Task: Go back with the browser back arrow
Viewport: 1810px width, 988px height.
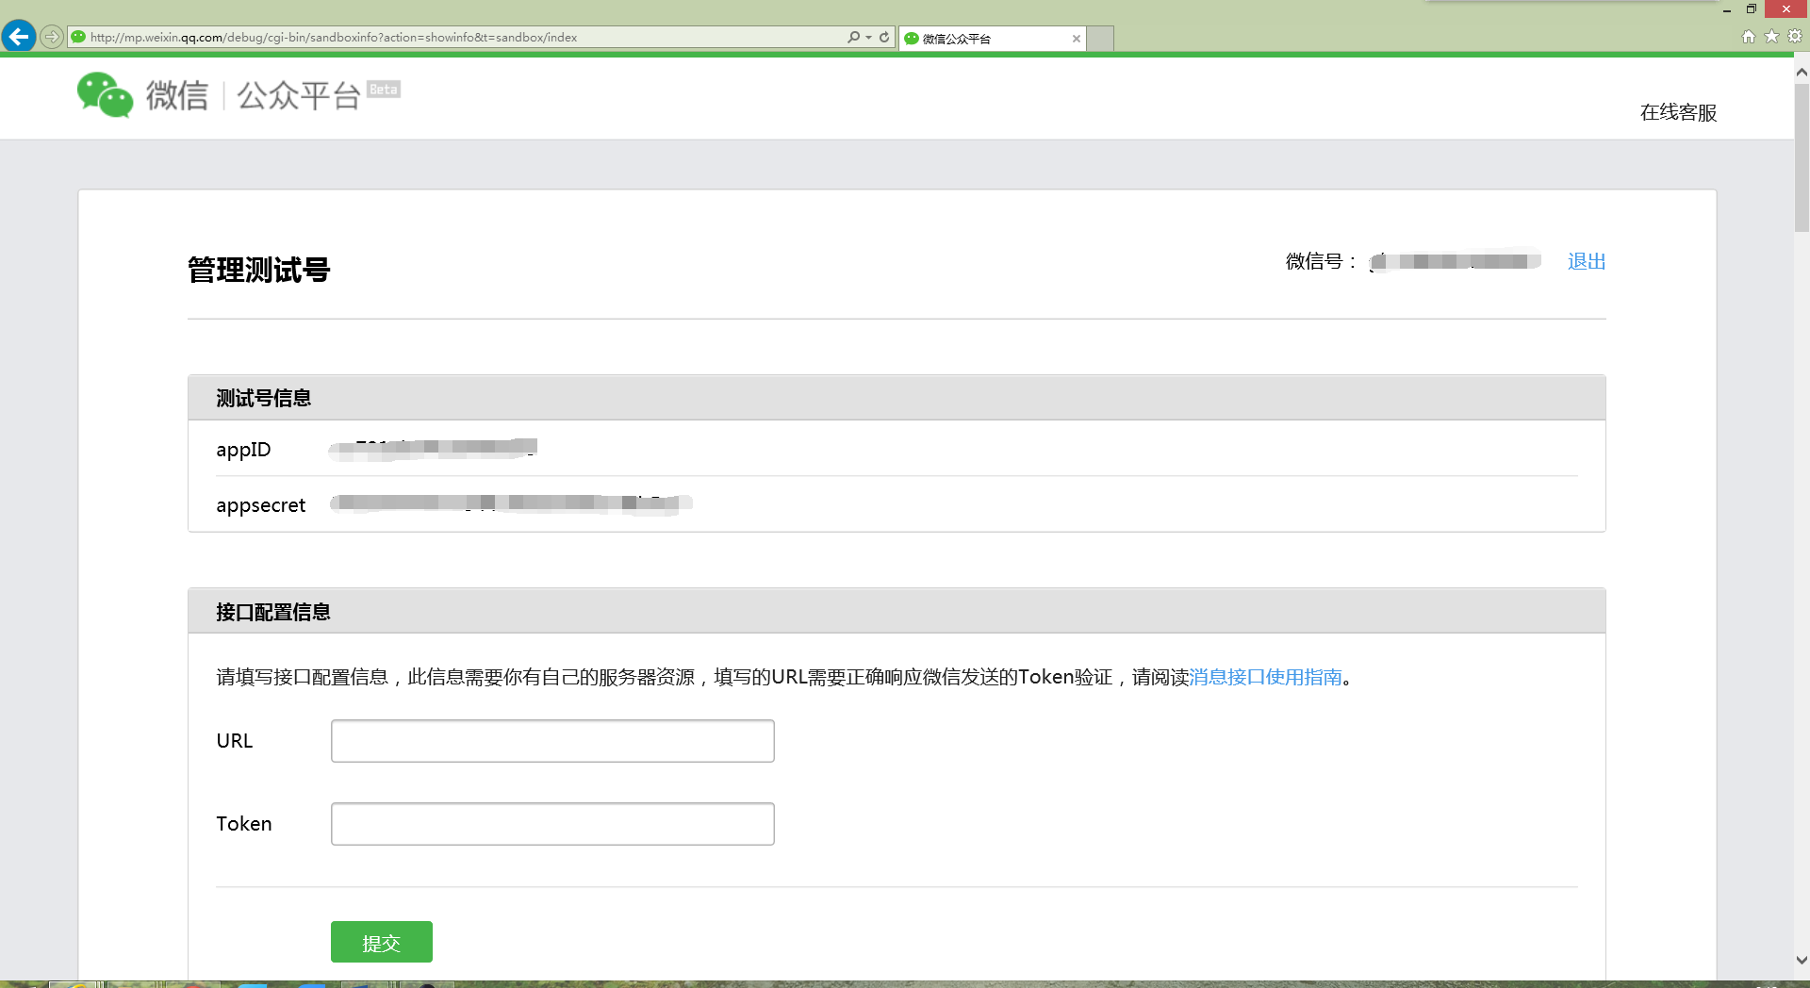Action: point(19,37)
